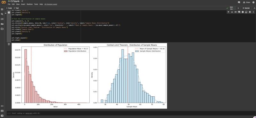Viewport: 256px width, 118px height.
Task: Open the code snippets panel
Action: click(2, 106)
